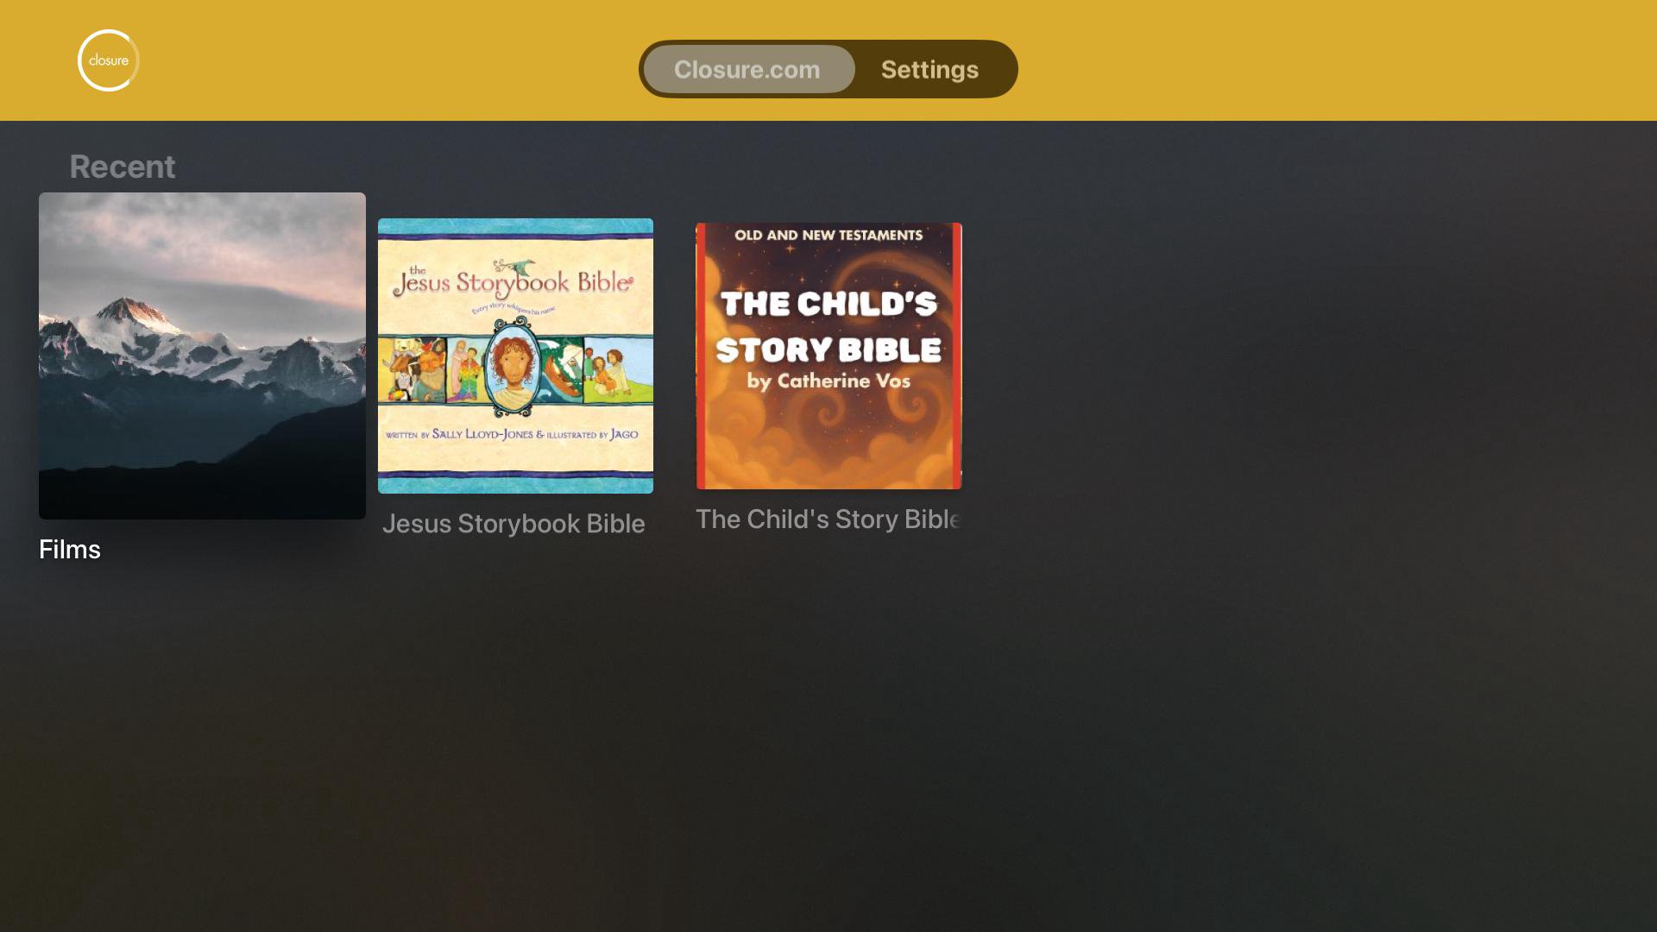Click 'THE CHILD'S STORY BIBLE' bold cover lettering

point(828,327)
